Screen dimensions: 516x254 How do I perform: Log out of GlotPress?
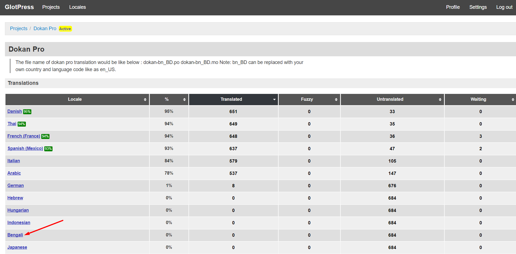504,7
